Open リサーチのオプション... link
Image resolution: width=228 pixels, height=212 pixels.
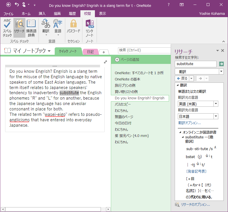tap(196, 205)
